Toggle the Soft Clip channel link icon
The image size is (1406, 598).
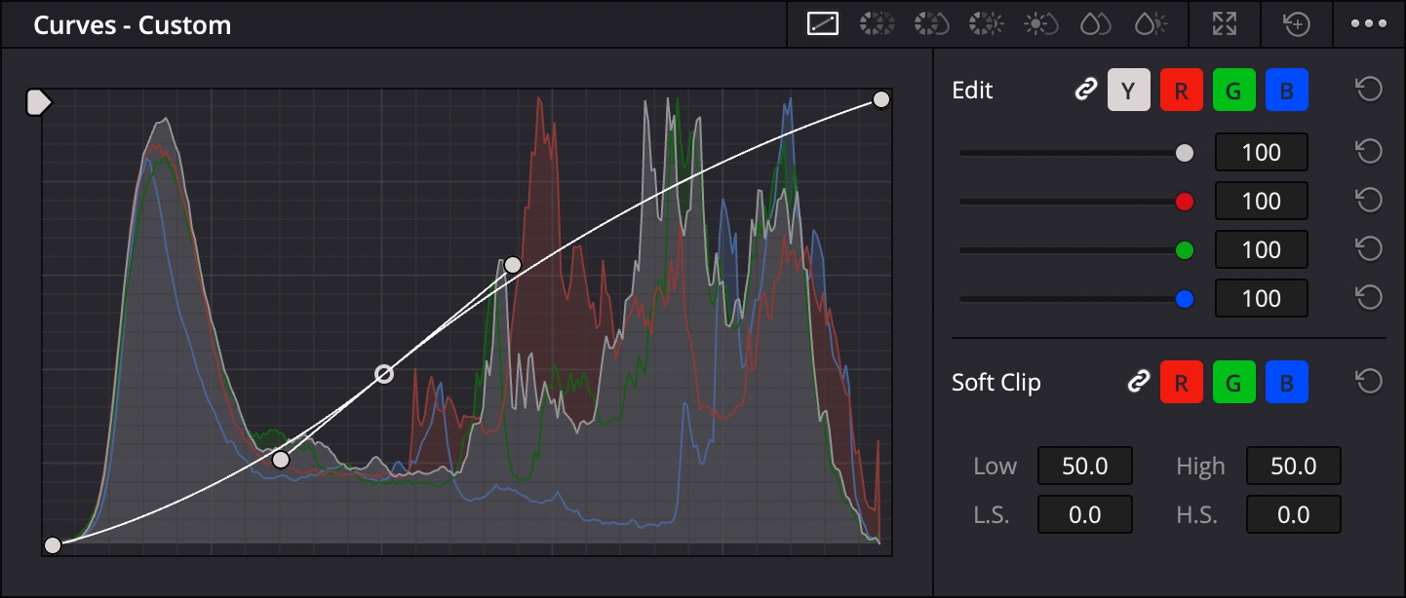1138,382
